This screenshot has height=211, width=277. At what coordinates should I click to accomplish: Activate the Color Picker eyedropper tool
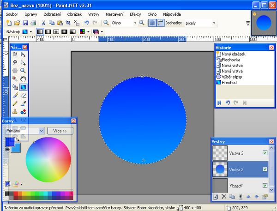pyautogui.click(x=22, y=103)
